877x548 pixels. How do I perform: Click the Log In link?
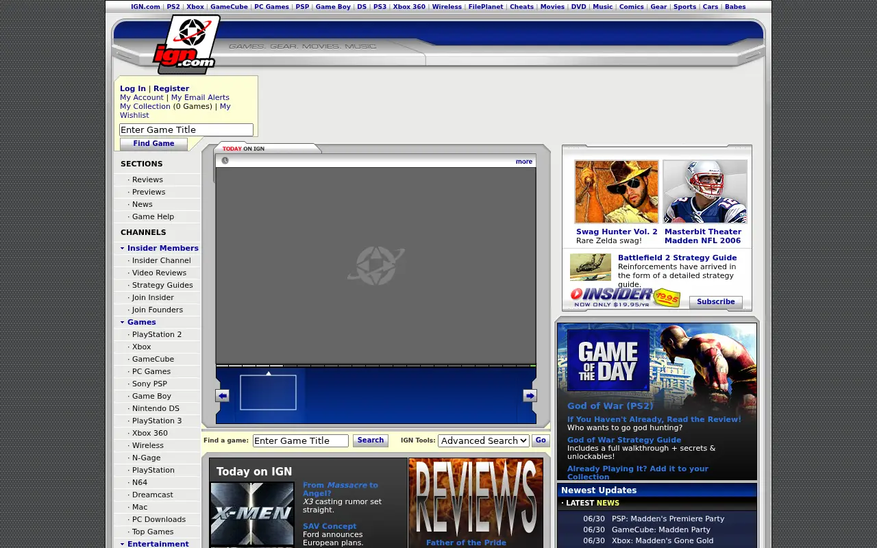pos(133,88)
